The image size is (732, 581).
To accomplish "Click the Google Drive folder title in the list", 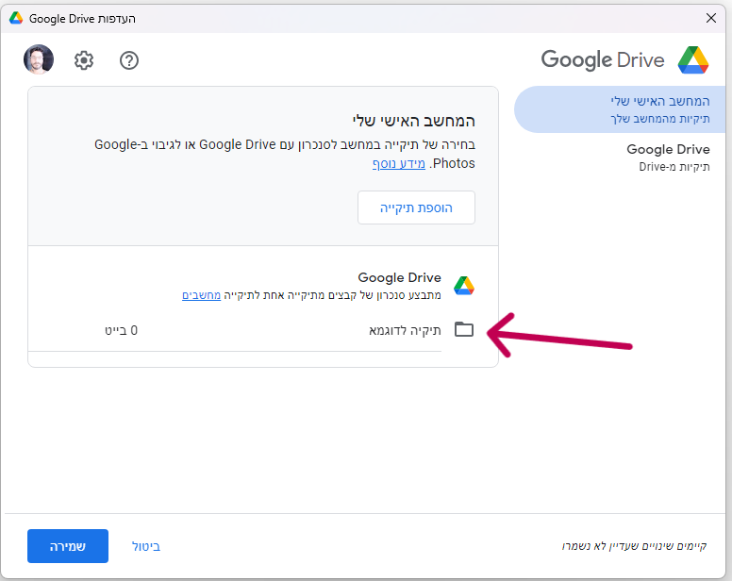I will pyautogui.click(x=400, y=277).
